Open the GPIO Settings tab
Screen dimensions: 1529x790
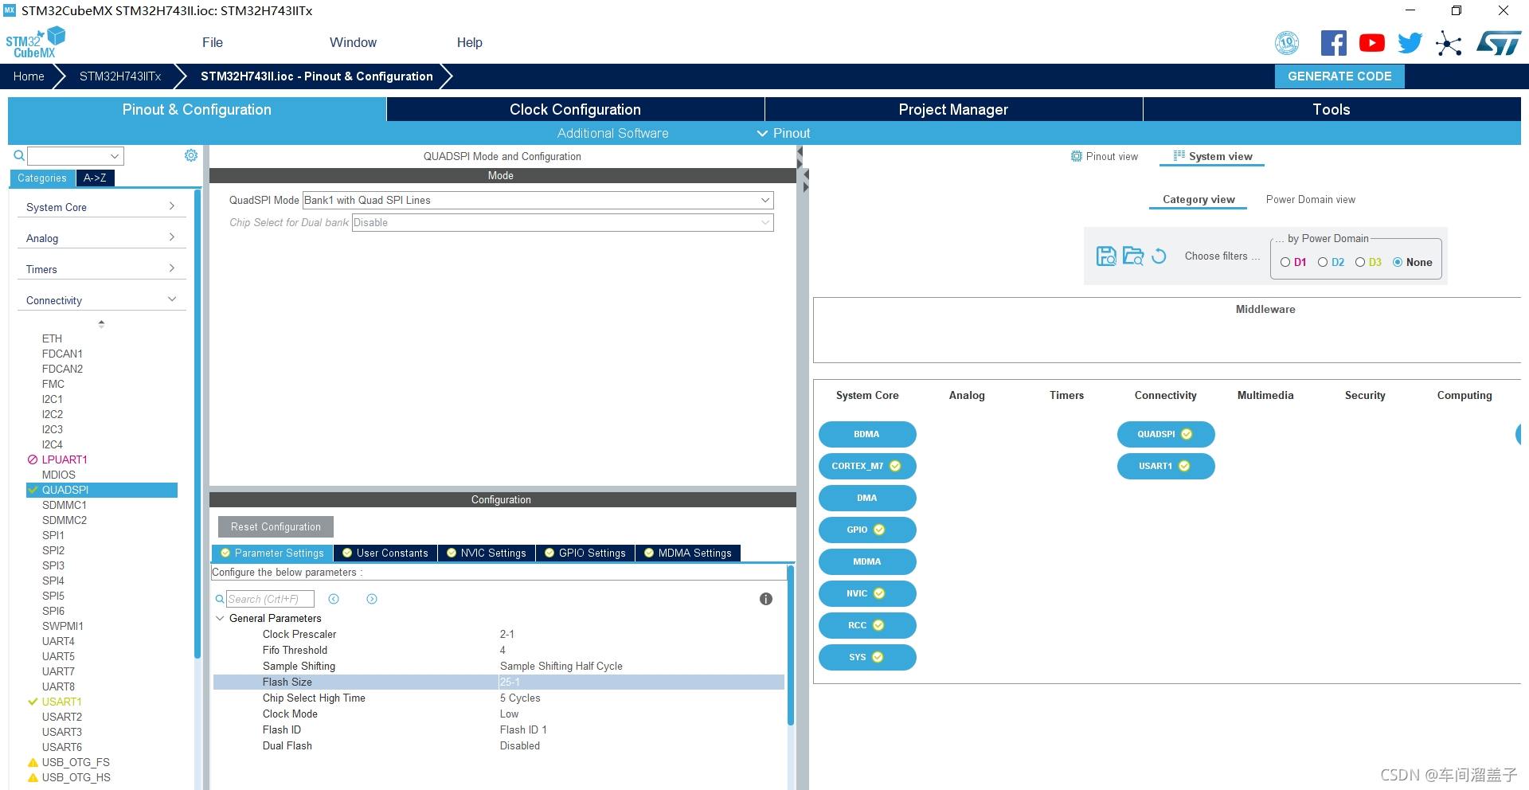(585, 553)
